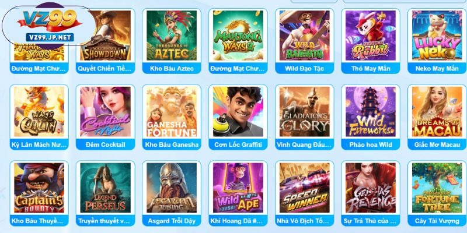467x233 pixels.
Task: Launch the Legend of Perseus thumbnail
Action: tap(106, 188)
